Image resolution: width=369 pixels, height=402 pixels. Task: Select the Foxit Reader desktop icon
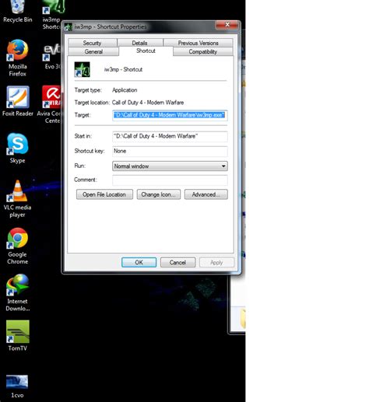point(18,101)
